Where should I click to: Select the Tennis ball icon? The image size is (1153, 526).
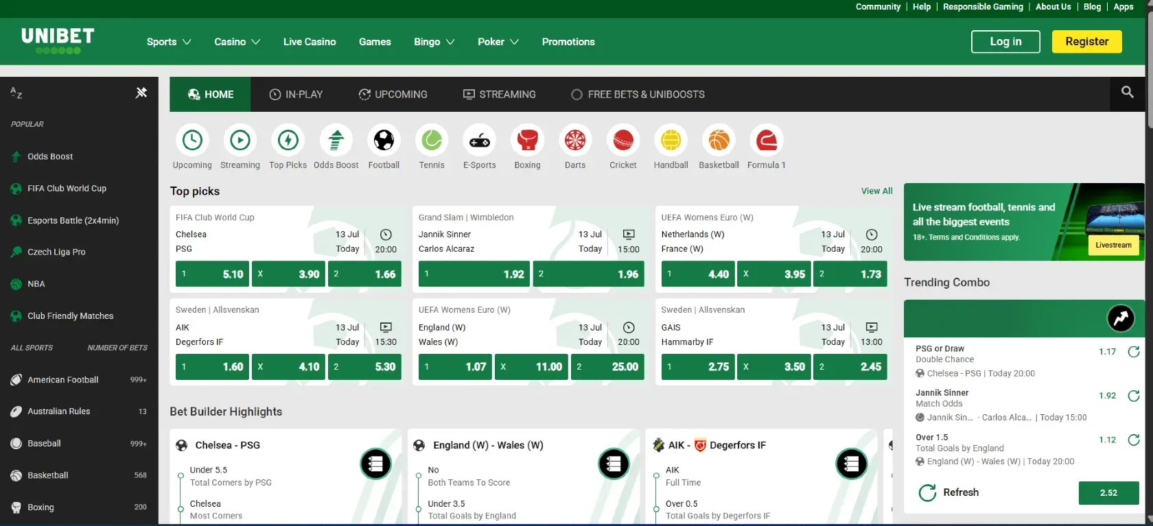coord(432,140)
